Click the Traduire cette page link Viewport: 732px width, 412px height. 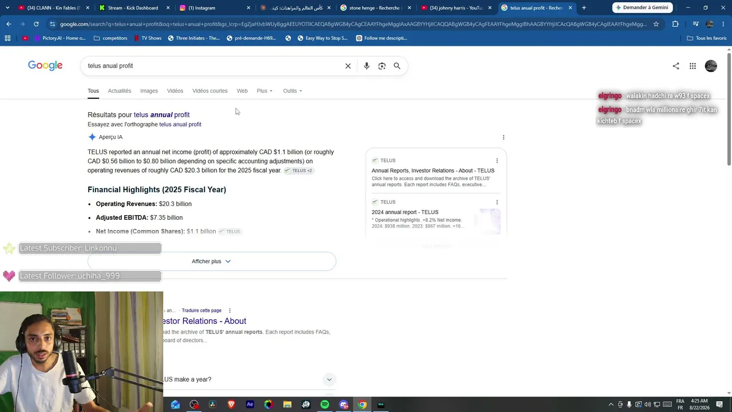201,311
